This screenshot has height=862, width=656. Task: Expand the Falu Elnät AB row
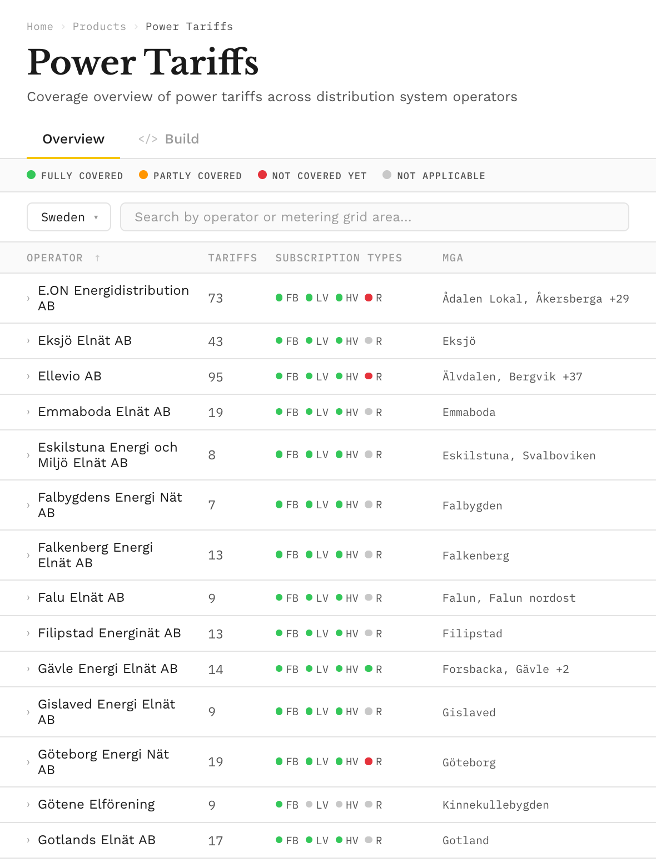[28, 598]
